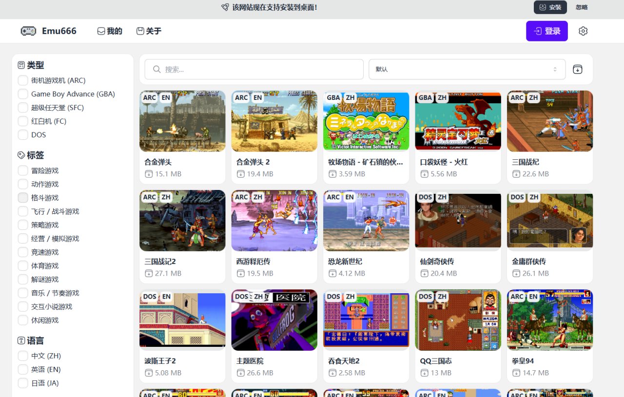Click the download icon under 合金弹头 2
This screenshot has width=624, height=397.
240,174
